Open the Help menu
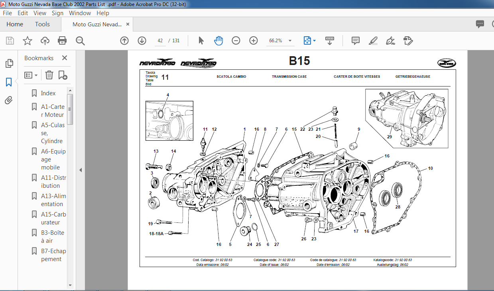The image size is (494, 291). (x=102, y=13)
